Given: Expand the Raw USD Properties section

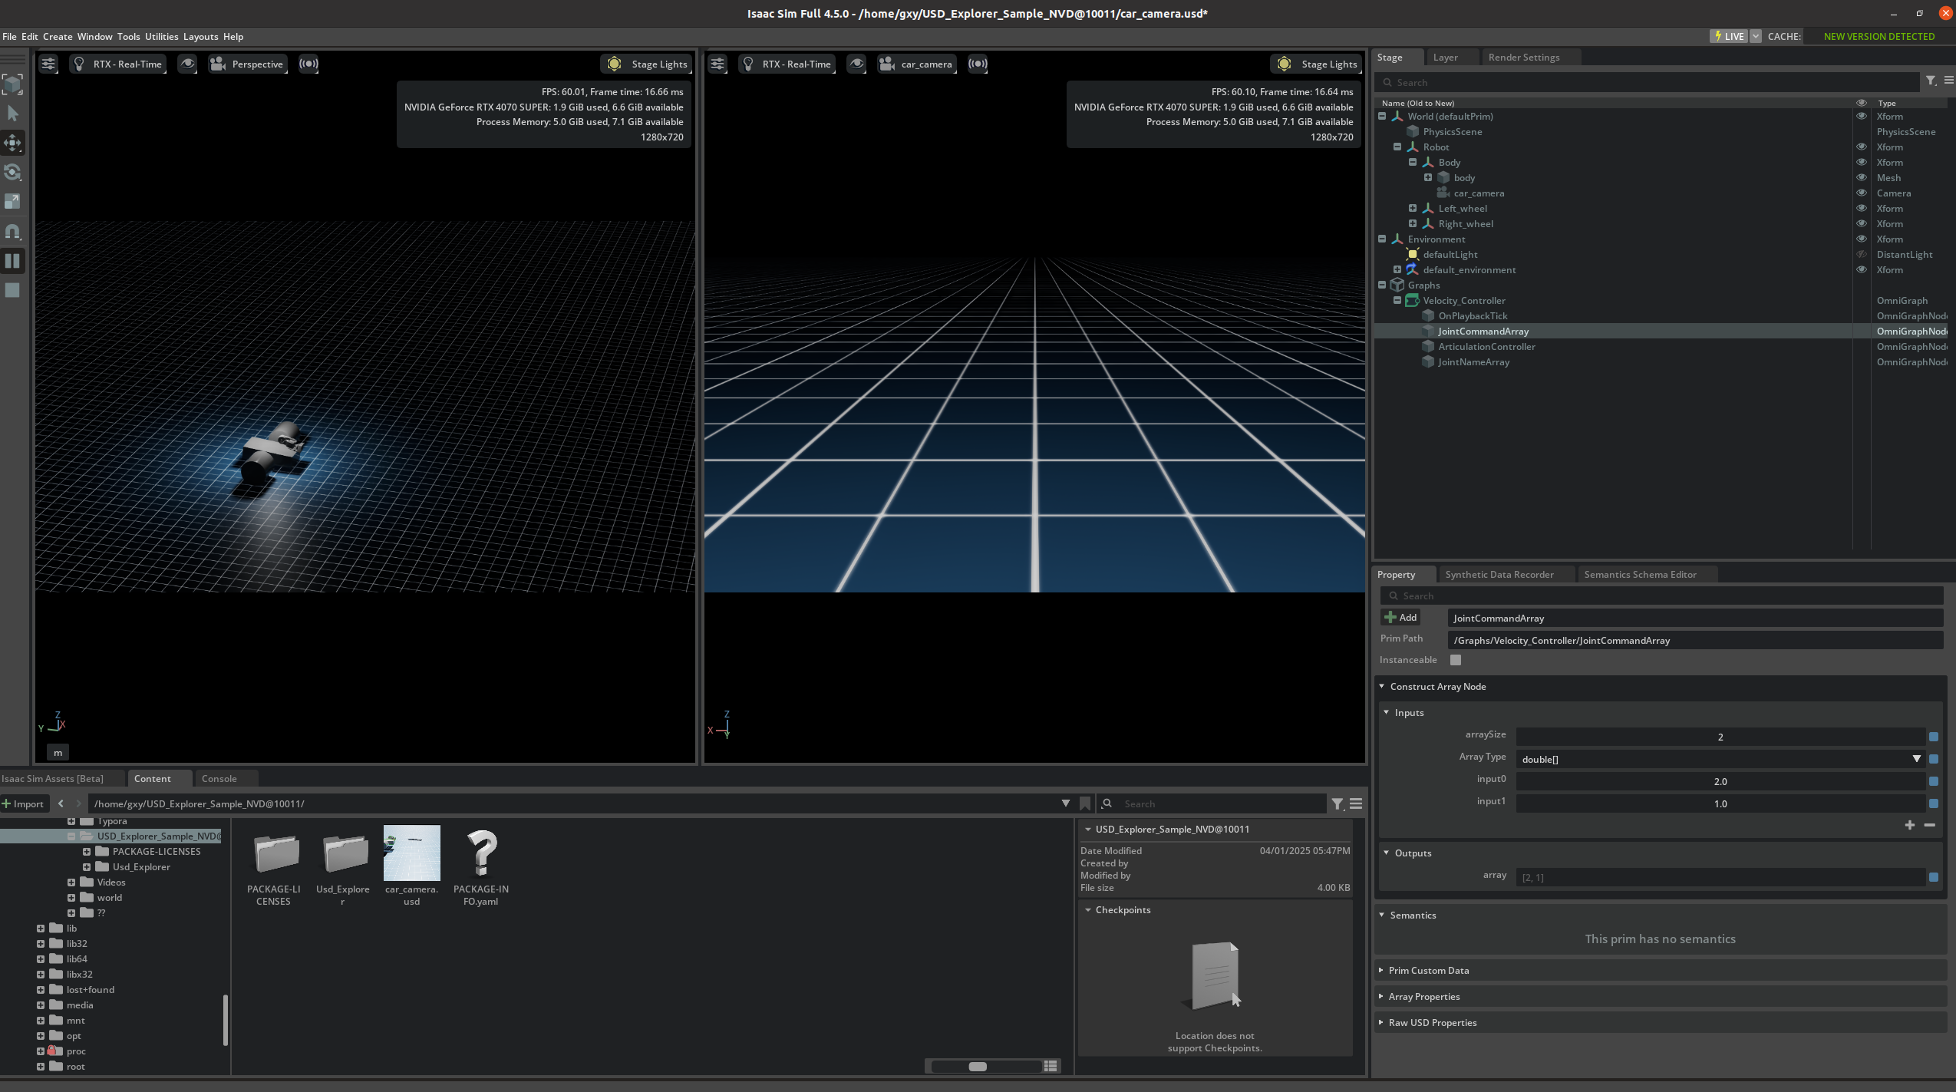Looking at the screenshot, I should (1432, 1022).
